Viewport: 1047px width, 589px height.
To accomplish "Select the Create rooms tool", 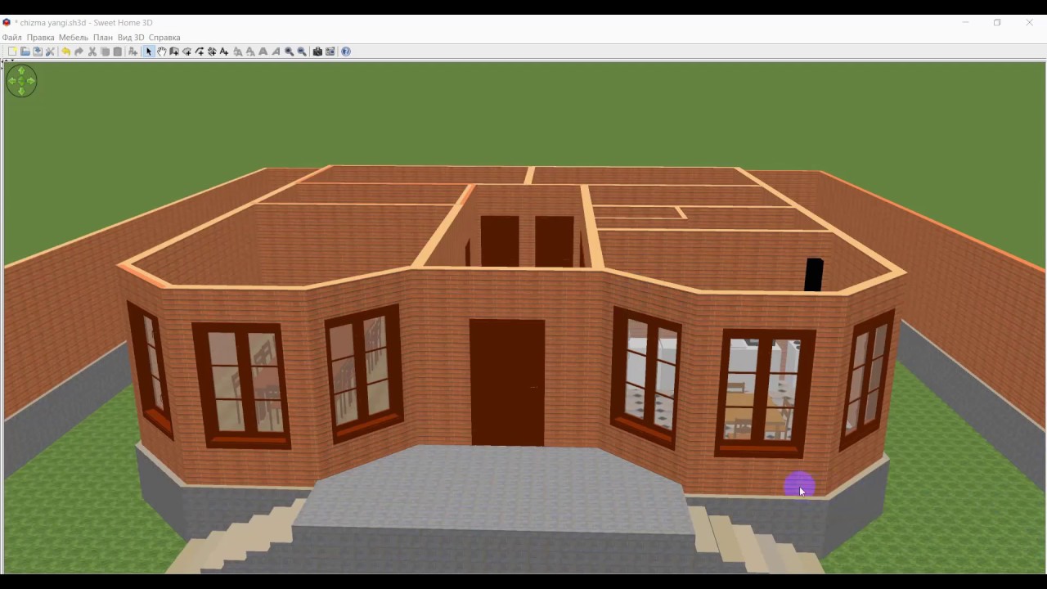I will tap(187, 52).
